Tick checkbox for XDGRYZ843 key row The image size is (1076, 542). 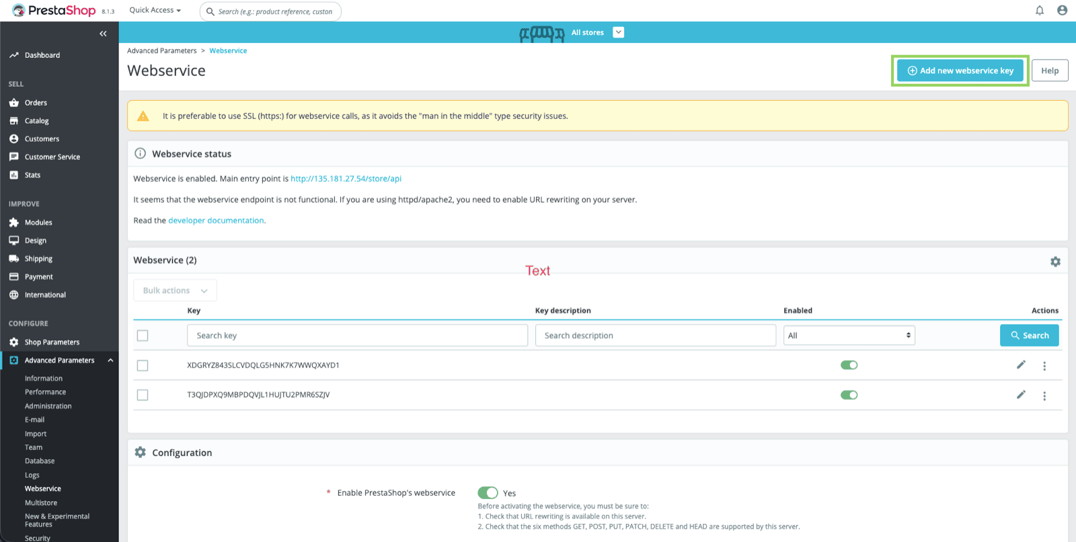click(x=143, y=365)
